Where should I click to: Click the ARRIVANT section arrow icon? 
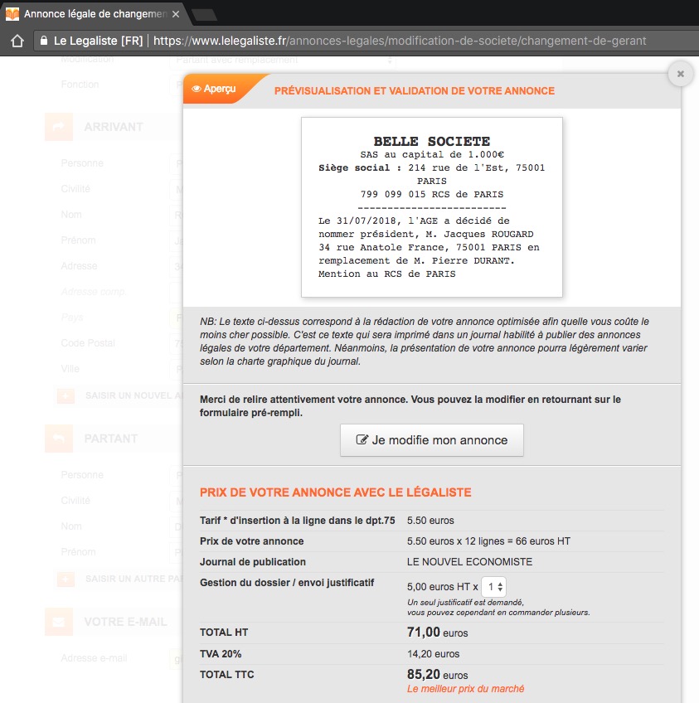[x=59, y=127]
